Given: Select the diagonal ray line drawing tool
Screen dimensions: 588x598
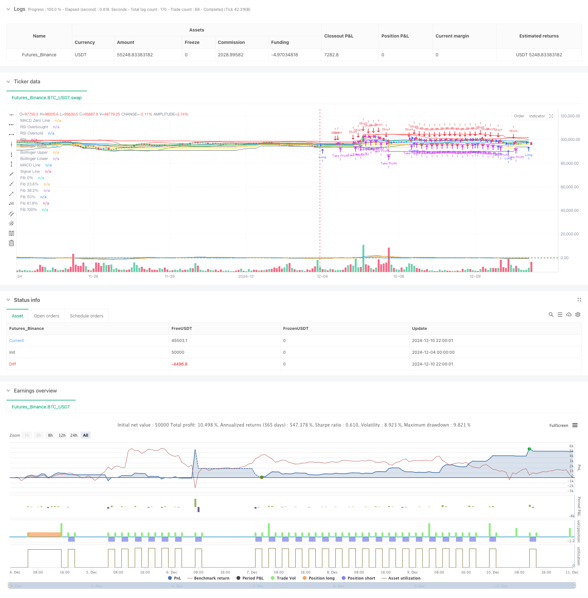Looking at the screenshot, I should (x=11, y=184).
